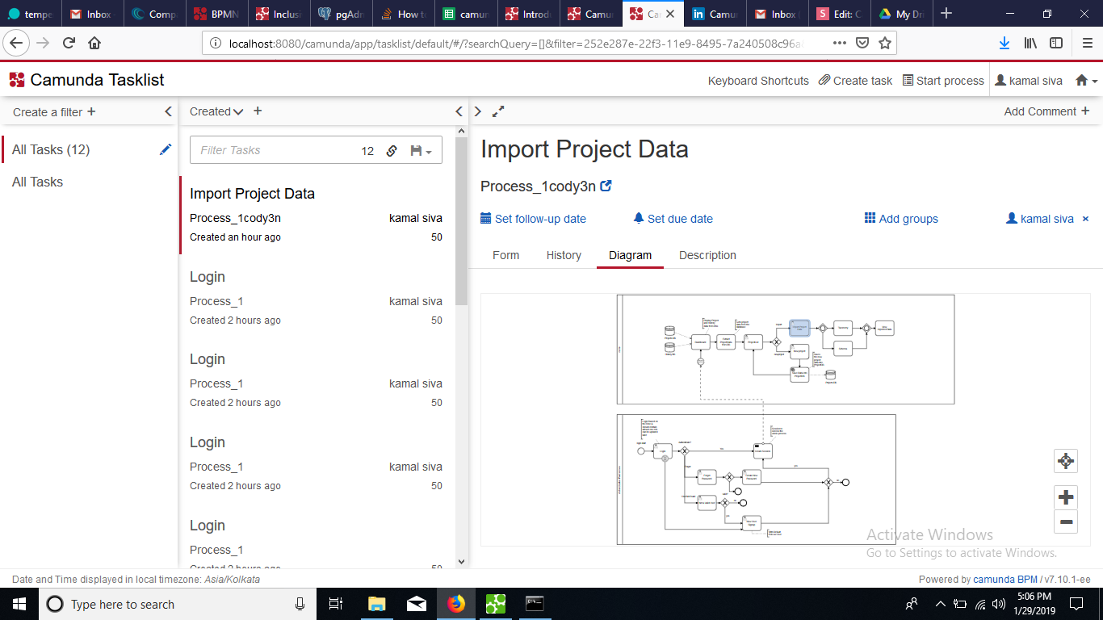Click the browser back button
Viewport: 1103px width, 620px height.
pyautogui.click(x=15, y=43)
